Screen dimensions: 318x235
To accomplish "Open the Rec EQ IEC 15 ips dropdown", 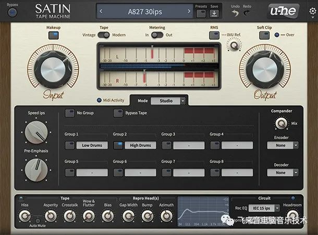I will pos(264,208).
